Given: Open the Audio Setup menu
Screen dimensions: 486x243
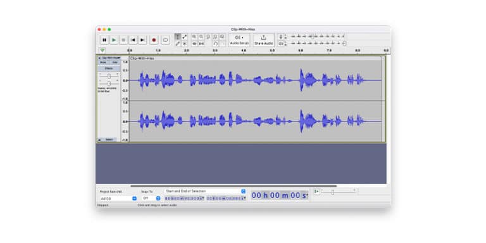Looking at the screenshot, I should pos(239,40).
